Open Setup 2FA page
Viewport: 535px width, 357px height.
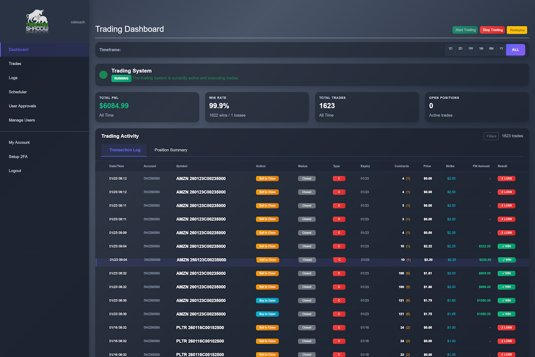click(x=18, y=157)
